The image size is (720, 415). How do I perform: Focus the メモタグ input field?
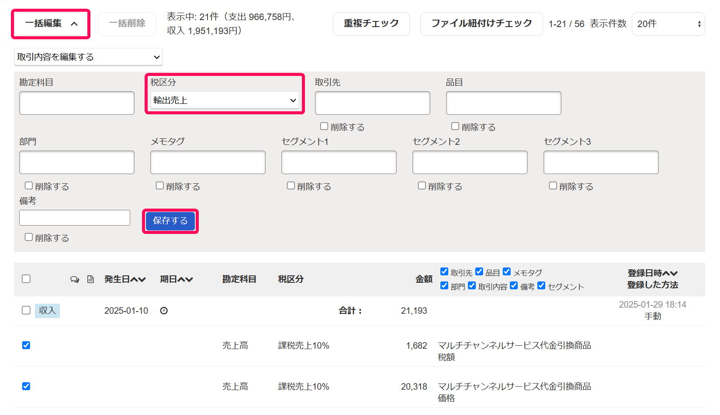coord(208,162)
